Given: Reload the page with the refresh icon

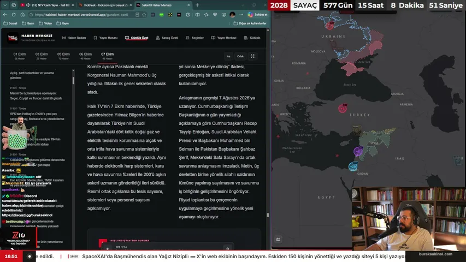Looking at the screenshot, I should point(14,15).
